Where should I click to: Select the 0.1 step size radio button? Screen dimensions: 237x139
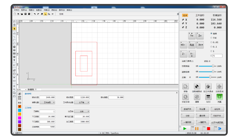212,47
